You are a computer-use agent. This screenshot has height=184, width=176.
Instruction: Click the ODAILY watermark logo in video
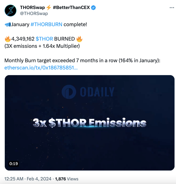click(x=88, y=92)
